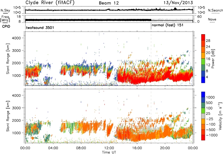
Task: Select the 'Velocity [m s-1]' color bar title
Action: tap(220, 116)
